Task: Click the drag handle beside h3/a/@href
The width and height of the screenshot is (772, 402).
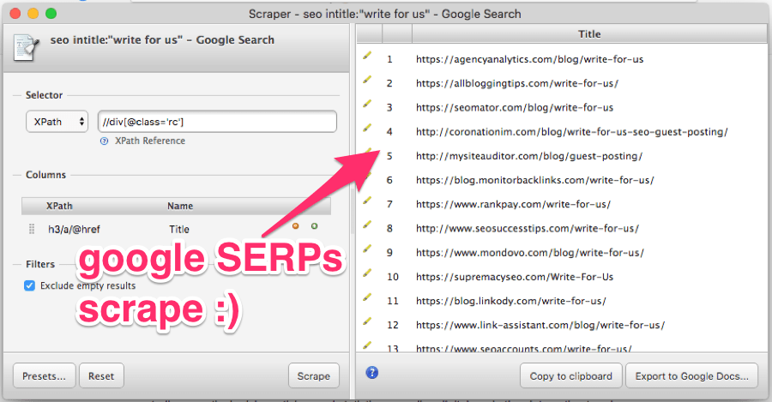Action: [x=33, y=229]
